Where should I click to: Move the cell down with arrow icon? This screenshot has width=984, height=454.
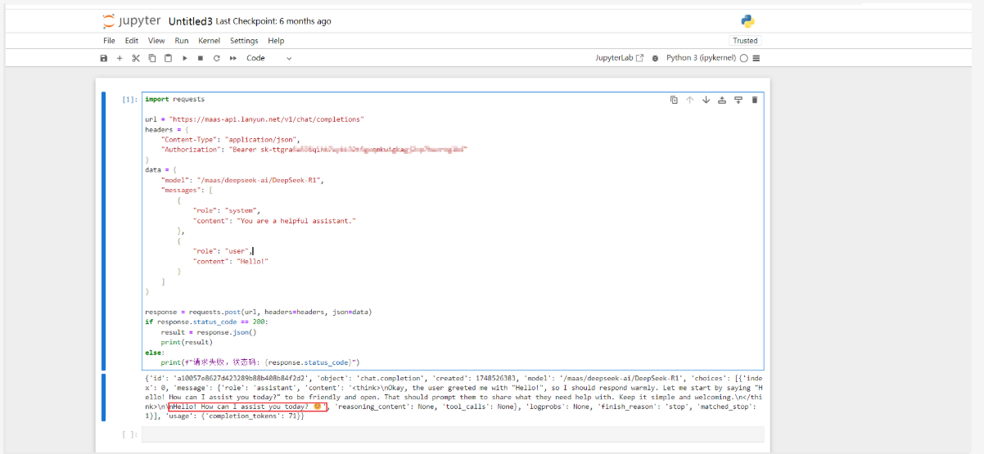[x=706, y=100]
